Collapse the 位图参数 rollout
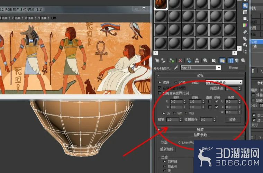 [200, 135]
